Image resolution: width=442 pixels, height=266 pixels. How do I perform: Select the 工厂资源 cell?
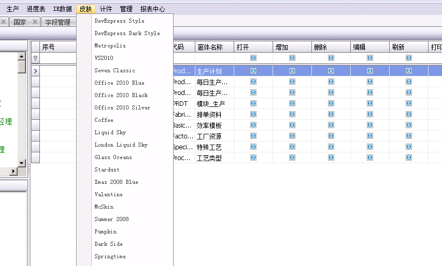(x=214, y=136)
